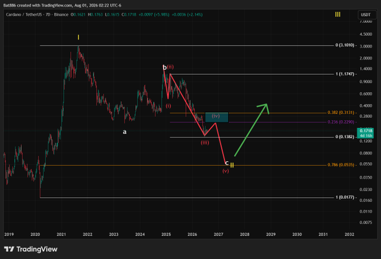
Task: Click the Fib label 0 (3.1010)
Action: 345,46
